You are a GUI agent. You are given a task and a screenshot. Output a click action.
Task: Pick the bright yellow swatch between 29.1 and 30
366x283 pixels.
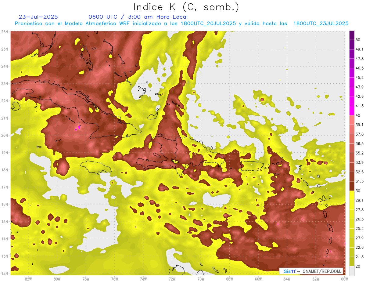[x=352, y=195]
